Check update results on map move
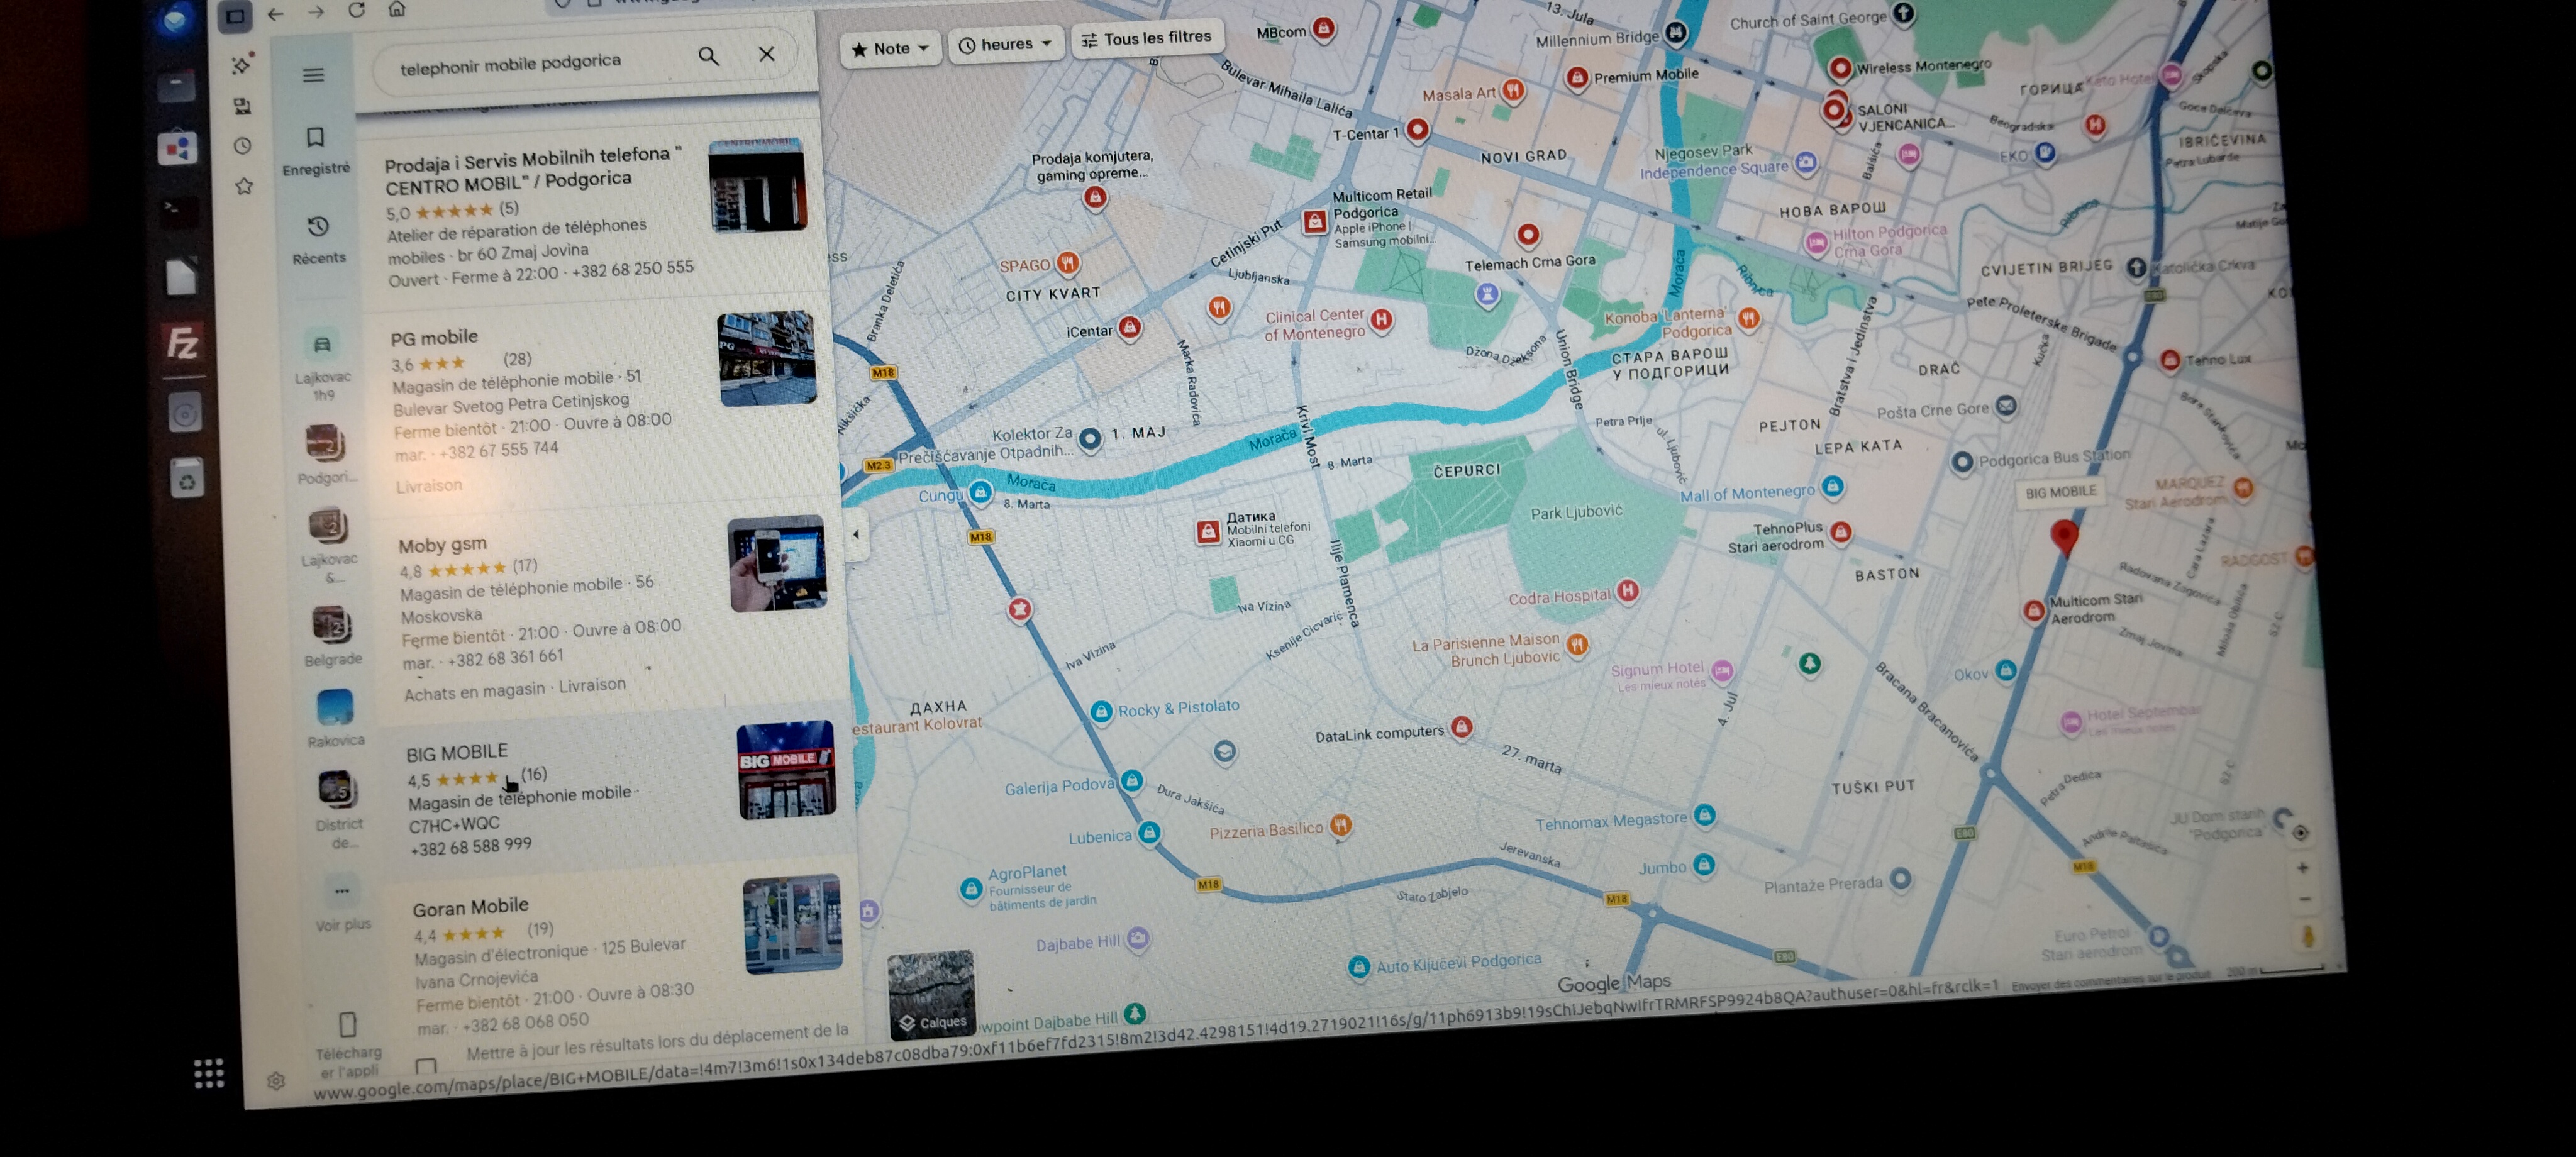Image resolution: width=2576 pixels, height=1157 pixels. click(x=427, y=1066)
